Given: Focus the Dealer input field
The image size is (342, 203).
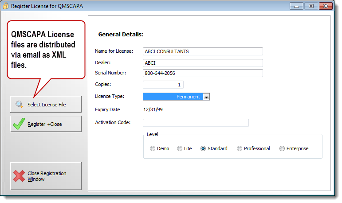Looking at the screenshot, I should (203, 62).
